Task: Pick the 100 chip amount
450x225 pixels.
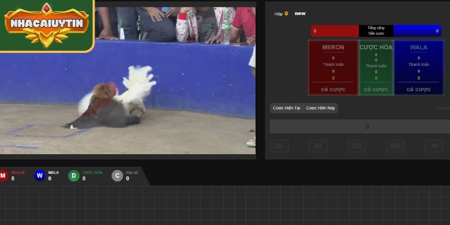Action: click(356, 146)
